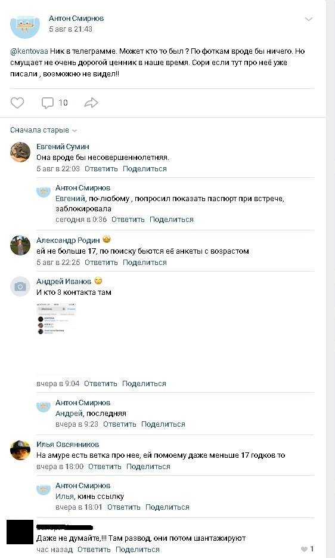
Task: Click Андрей Иванов's camera placeholder avatar
Action: tap(20, 286)
